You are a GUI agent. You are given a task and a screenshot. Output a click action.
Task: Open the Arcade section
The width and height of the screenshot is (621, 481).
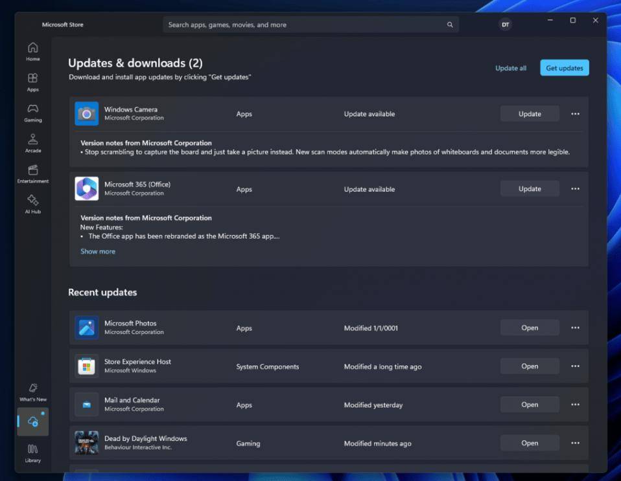click(33, 143)
